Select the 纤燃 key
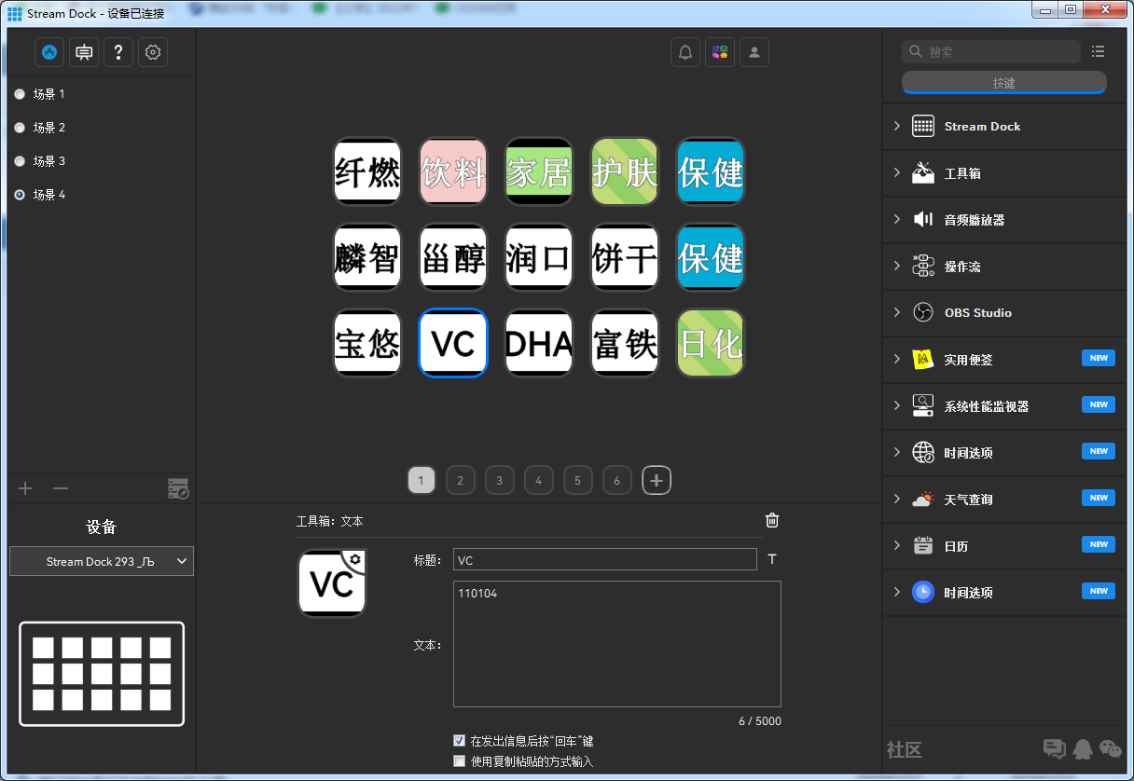The width and height of the screenshot is (1134, 781). tap(367, 172)
